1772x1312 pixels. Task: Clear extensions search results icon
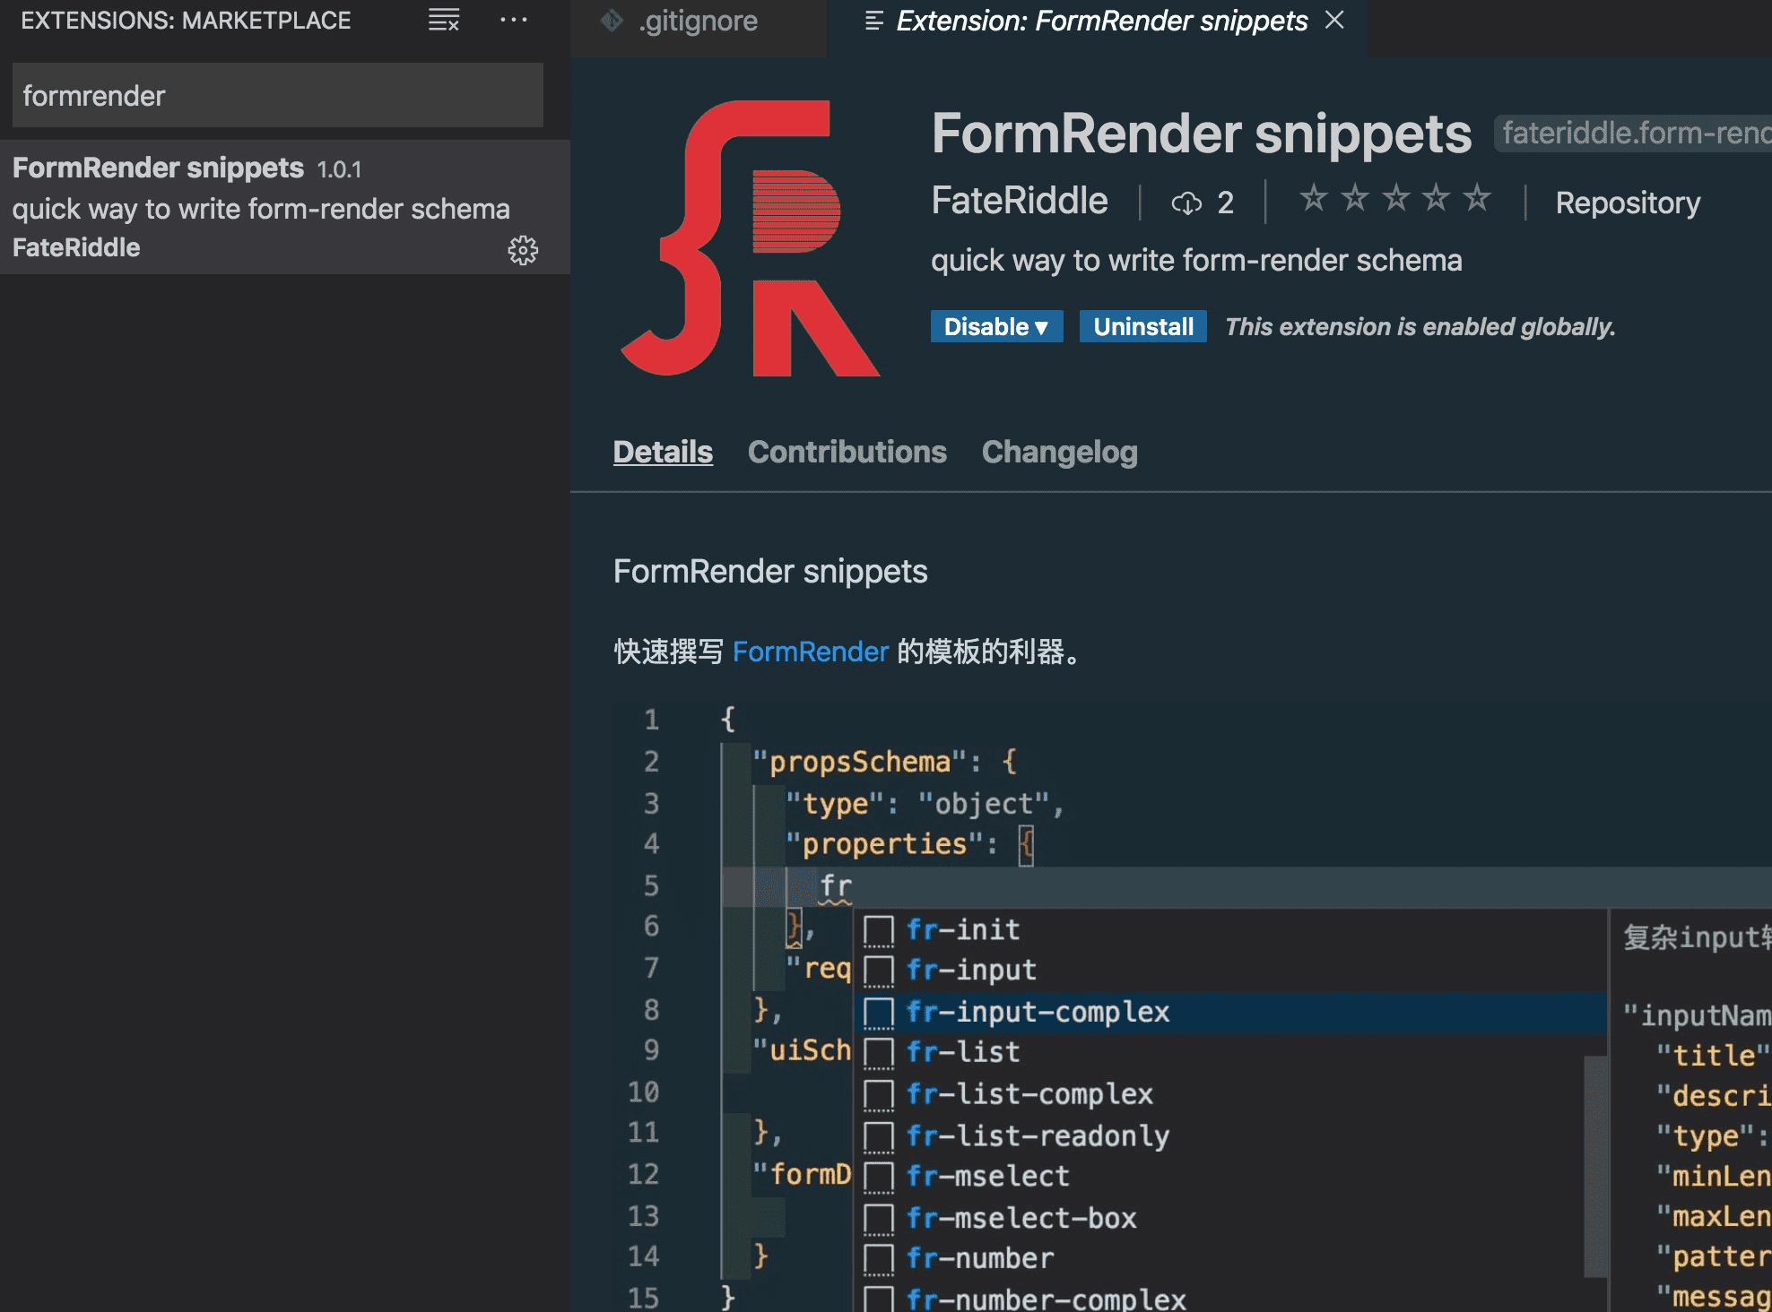click(x=444, y=20)
